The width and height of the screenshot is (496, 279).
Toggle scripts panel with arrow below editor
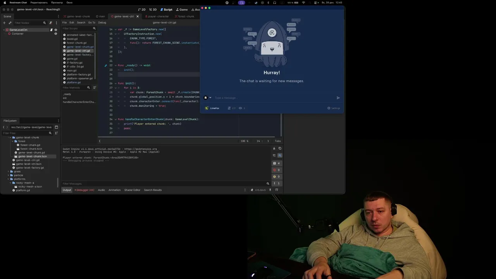[100, 141]
